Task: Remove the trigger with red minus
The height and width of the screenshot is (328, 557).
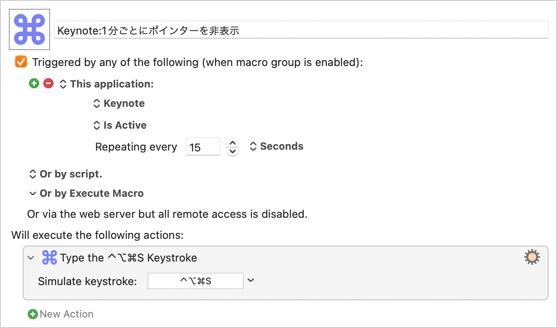Action: (48, 83)
